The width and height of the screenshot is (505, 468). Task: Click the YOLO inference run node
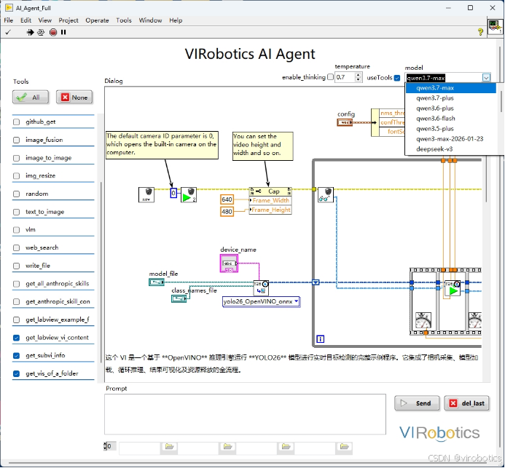click(x=453, y=288)
